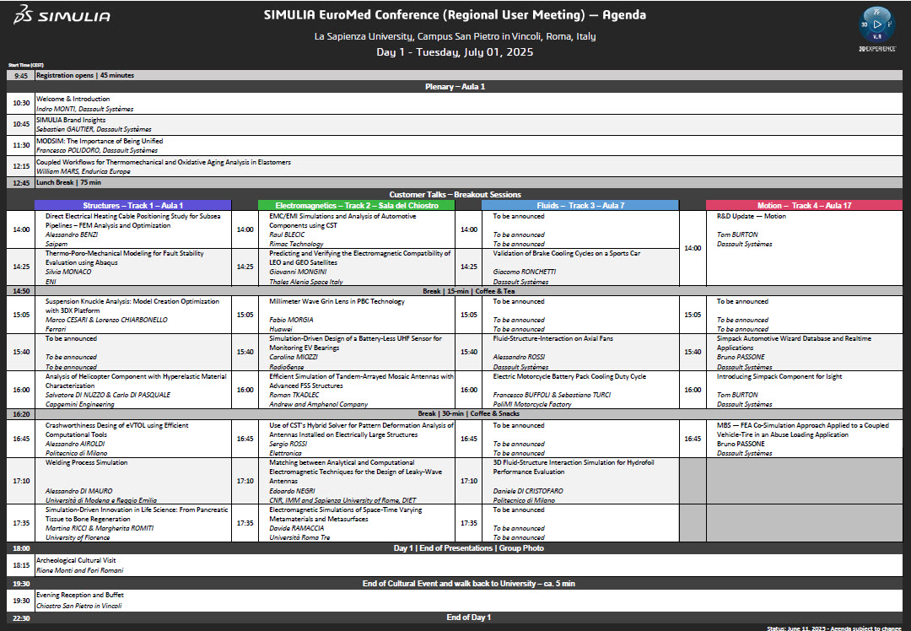This screenshot has width=911, height=631.
Task: Click 'R&D Update — Motion' session
Action: [x=752, y=216]
